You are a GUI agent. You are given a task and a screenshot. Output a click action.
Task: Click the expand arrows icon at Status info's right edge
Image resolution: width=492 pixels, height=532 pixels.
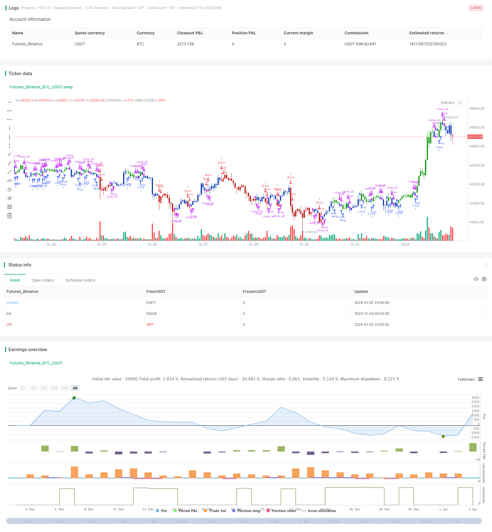coord(485,264)
